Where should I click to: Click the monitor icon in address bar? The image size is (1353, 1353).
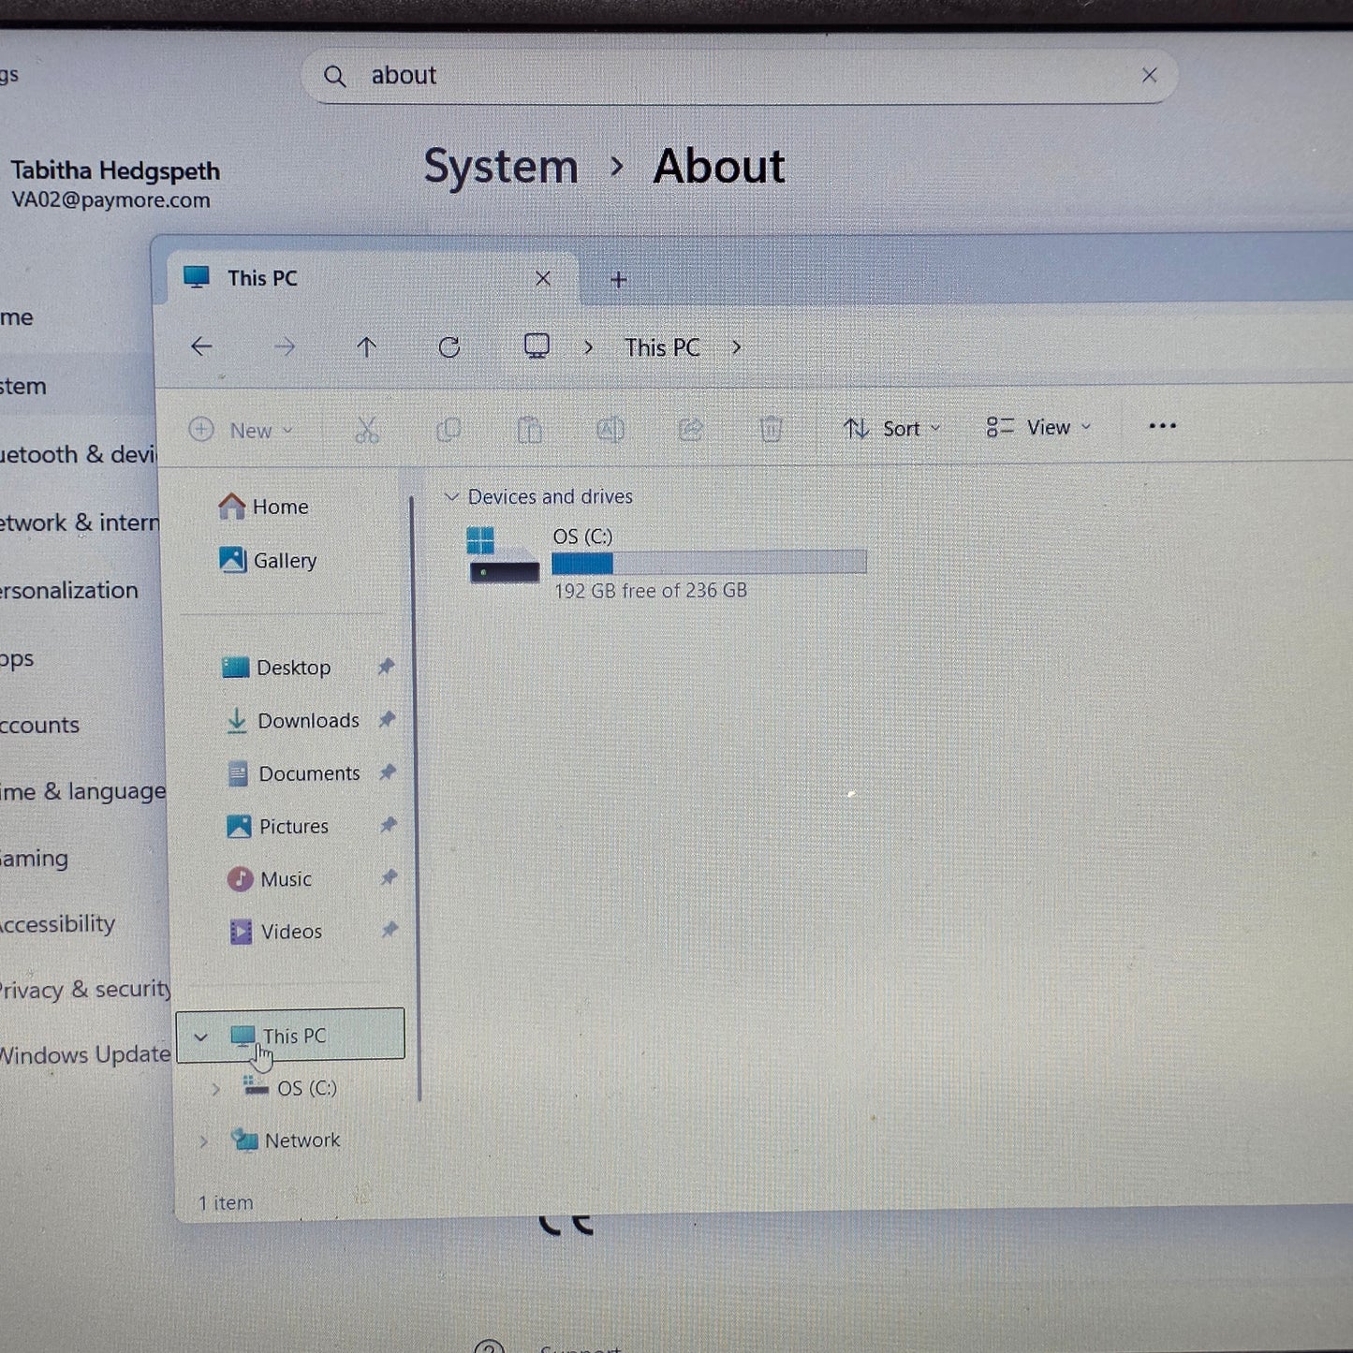(537, 346)
